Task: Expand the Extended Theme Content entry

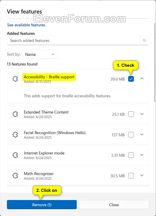Action: click(142, 114)
